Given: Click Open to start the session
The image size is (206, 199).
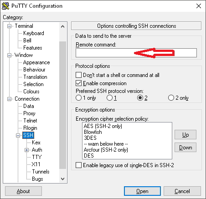Looking at the screenshot, I should pyautogui.click(x=142, y=191).
